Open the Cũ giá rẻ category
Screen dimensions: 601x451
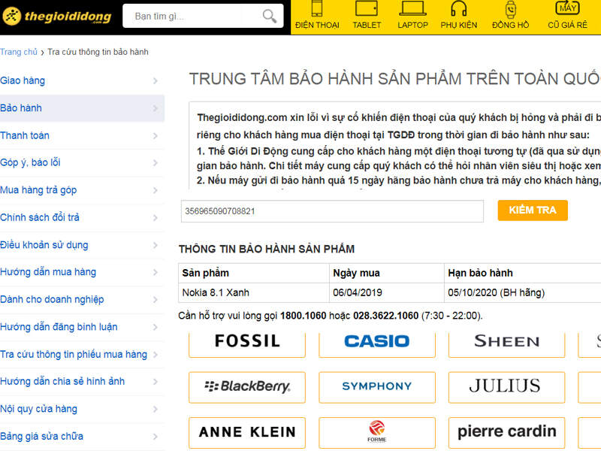567,17
